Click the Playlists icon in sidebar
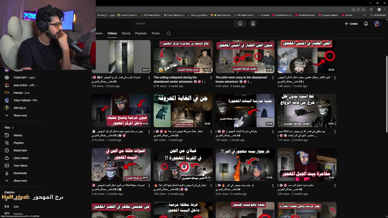The width and height of the screenshot is (388, 218). coord(7,143)
